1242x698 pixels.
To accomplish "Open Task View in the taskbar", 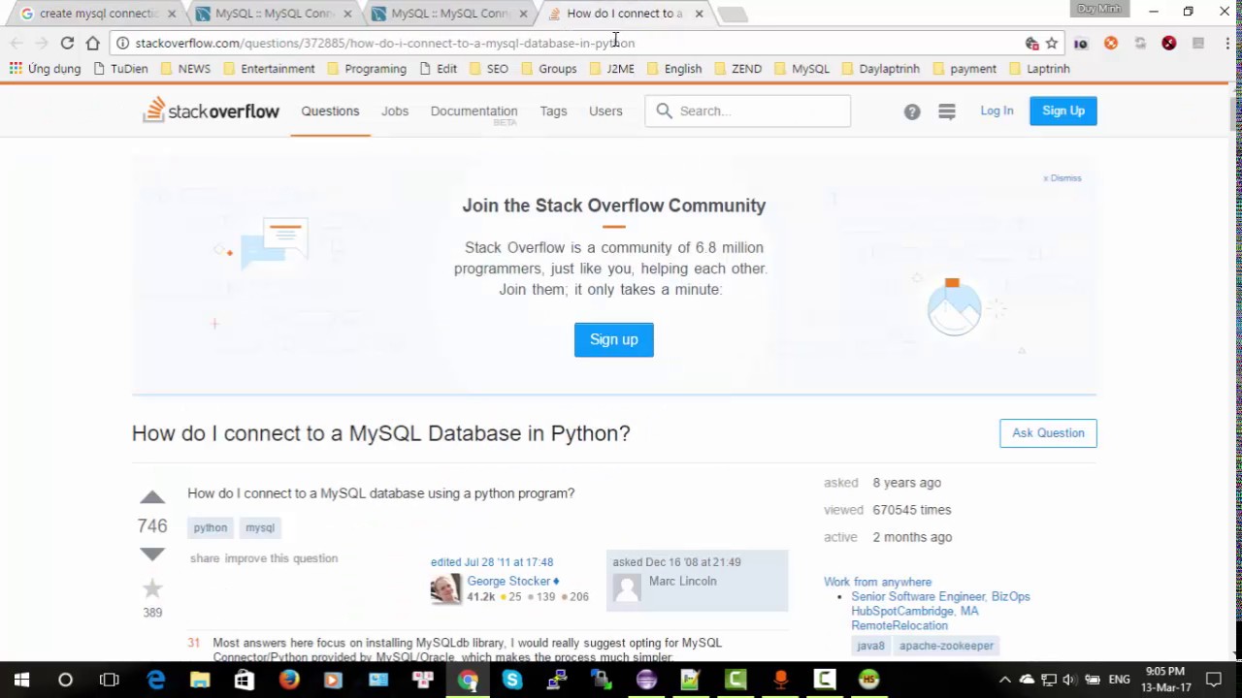I will click(109, 680).
